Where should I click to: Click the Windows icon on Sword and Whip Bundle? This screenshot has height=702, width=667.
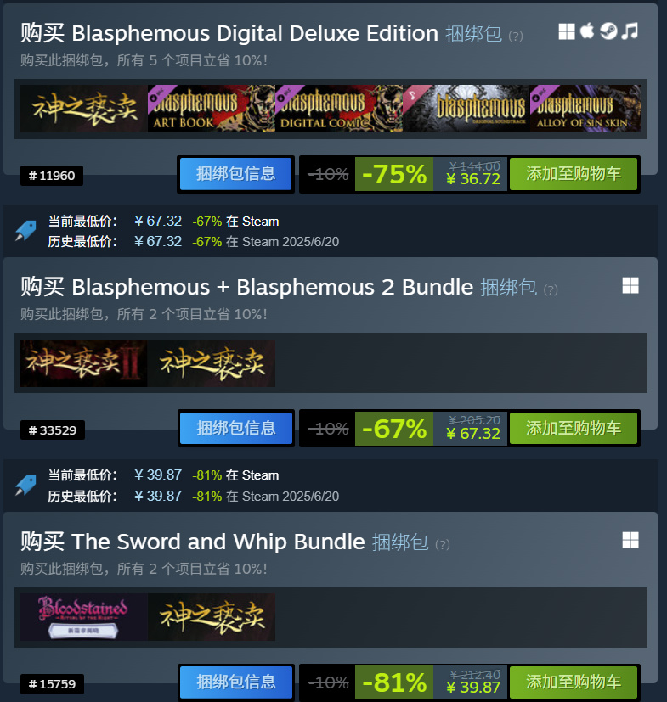[x=630, y=540]
